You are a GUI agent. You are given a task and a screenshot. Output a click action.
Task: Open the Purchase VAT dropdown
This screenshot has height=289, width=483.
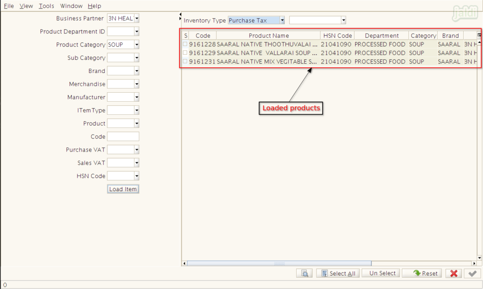pyautogui.click(x=137, y=150)
